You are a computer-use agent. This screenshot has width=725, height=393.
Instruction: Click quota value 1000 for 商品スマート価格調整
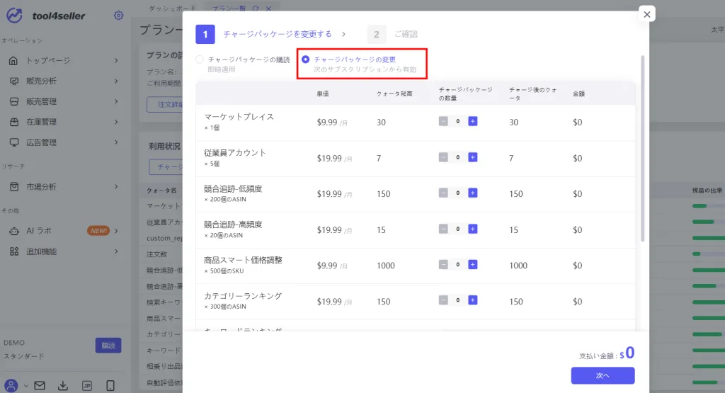pos(386,266)
